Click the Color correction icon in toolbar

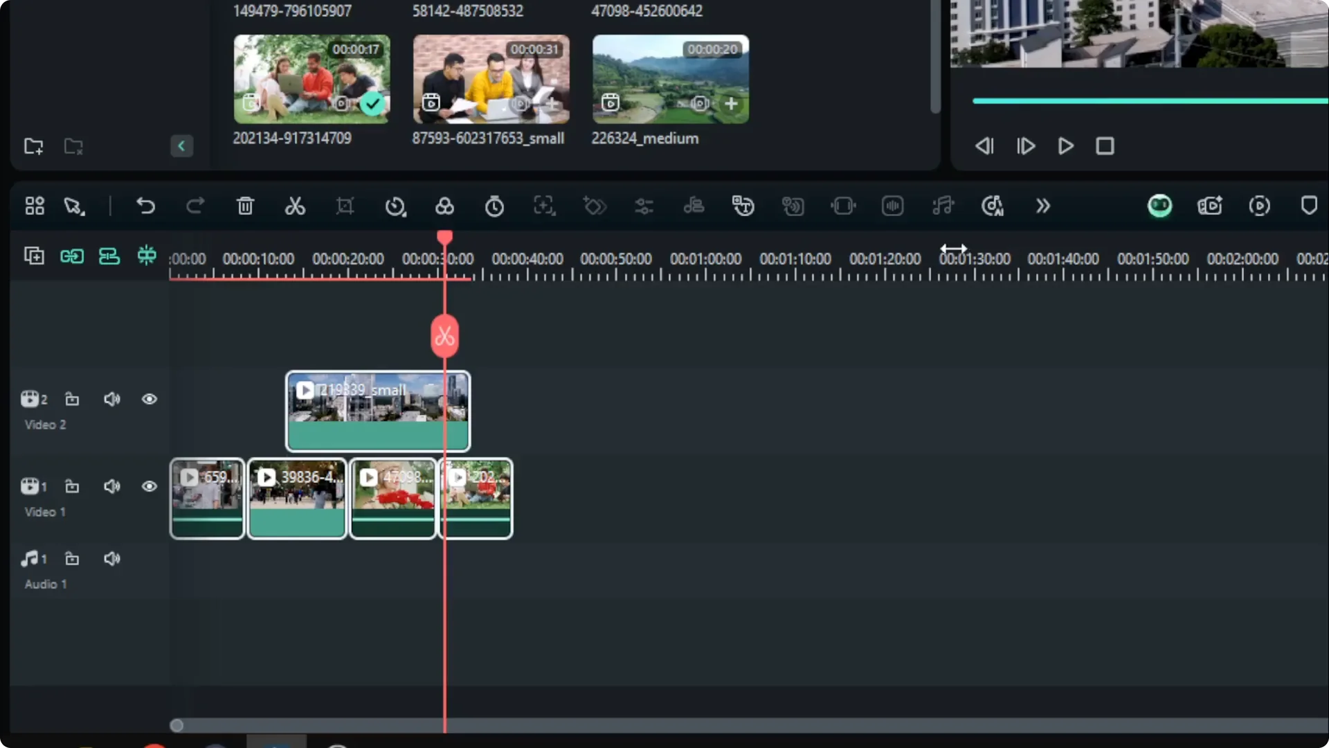click(445, 206)
